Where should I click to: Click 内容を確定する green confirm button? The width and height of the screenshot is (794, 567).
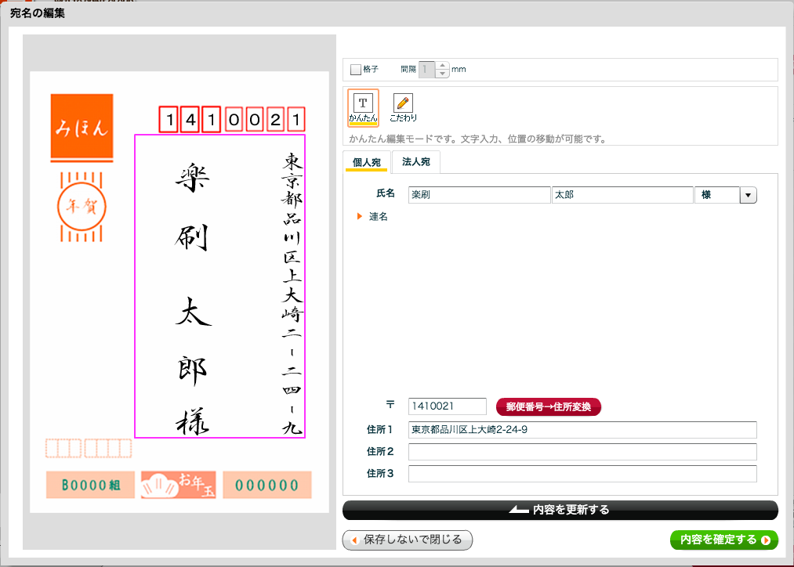(x=723, y=540)
